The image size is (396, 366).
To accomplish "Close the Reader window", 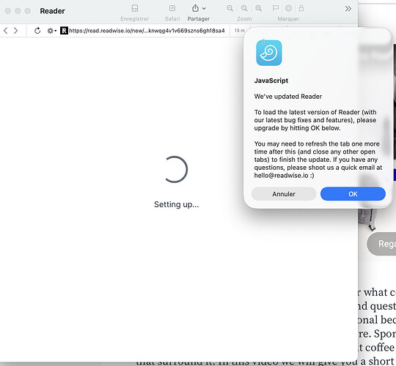I will click(8, 11).
